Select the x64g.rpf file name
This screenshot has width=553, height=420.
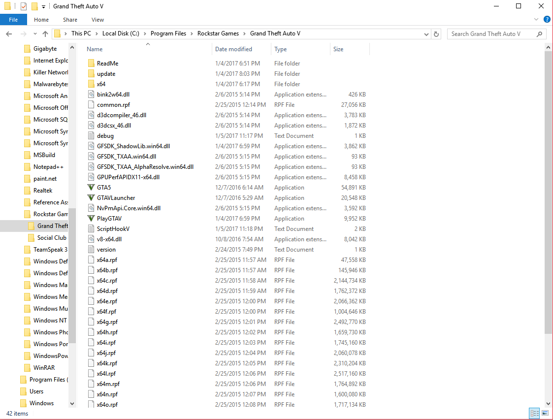click(x=107, y=322)
